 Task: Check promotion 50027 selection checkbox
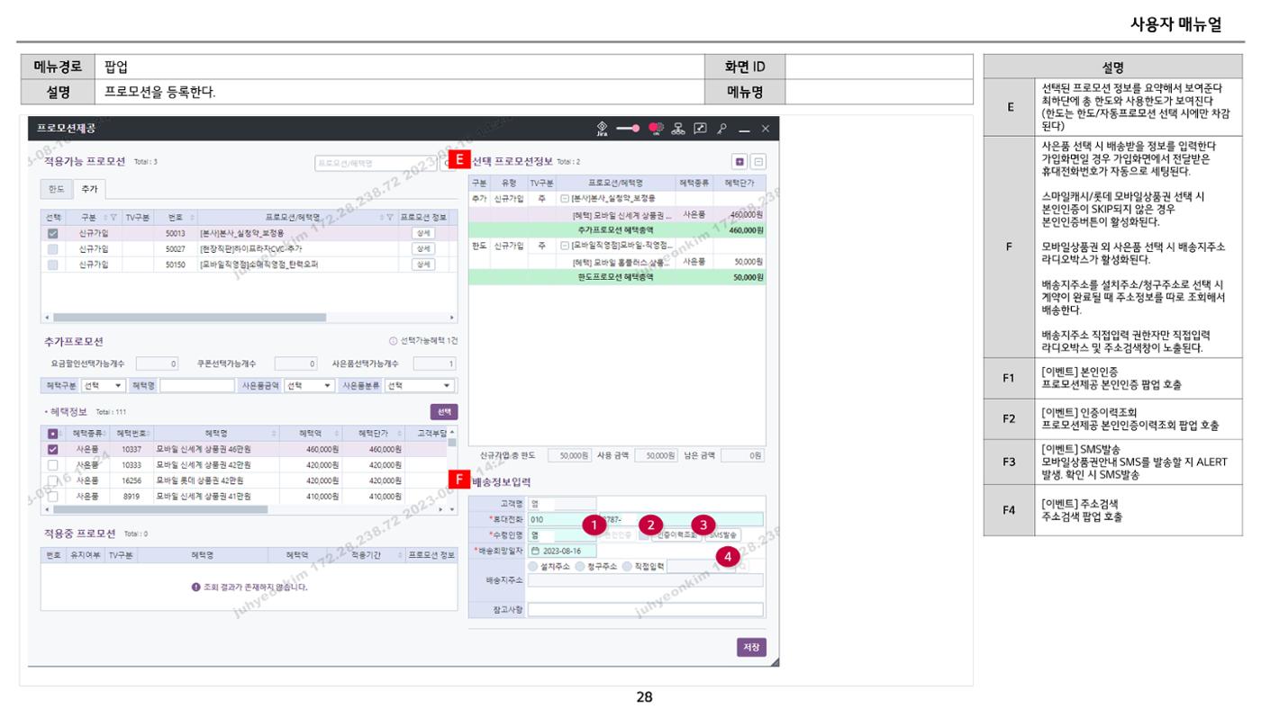(53, 248)
